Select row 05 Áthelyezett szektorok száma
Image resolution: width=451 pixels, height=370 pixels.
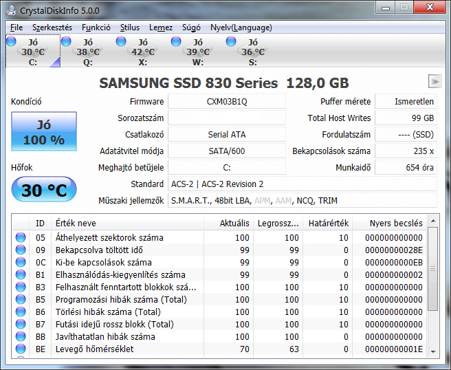pyautogui.click(x=219, y=238)
